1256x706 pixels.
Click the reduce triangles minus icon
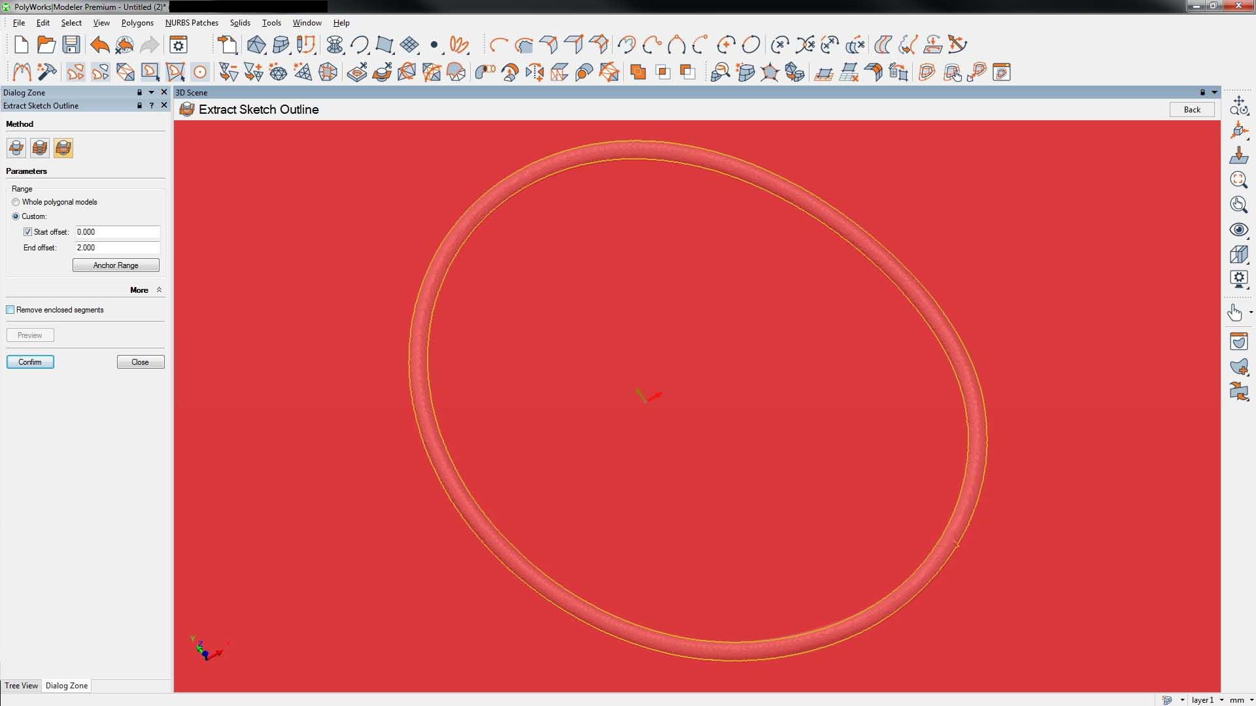[x=228, y=71]
